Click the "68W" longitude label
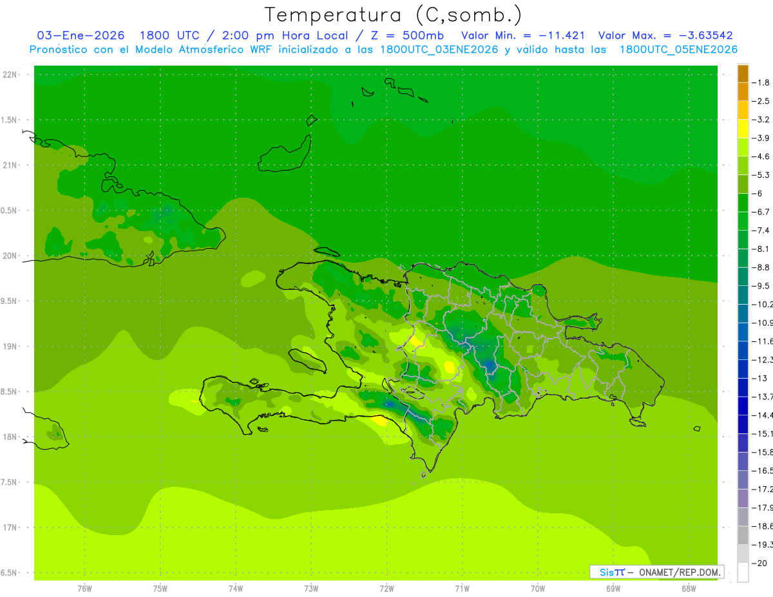This screenshot has height=597, width=773. pos(689,589)
